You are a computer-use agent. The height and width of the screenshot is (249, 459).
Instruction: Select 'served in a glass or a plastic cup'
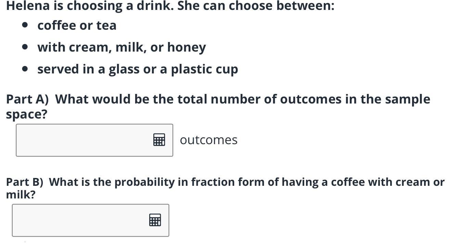138,69
